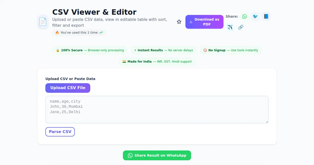
Task: Click the CSV document icon beside the title
Action: pyautogui.click(x=43, y=22)
